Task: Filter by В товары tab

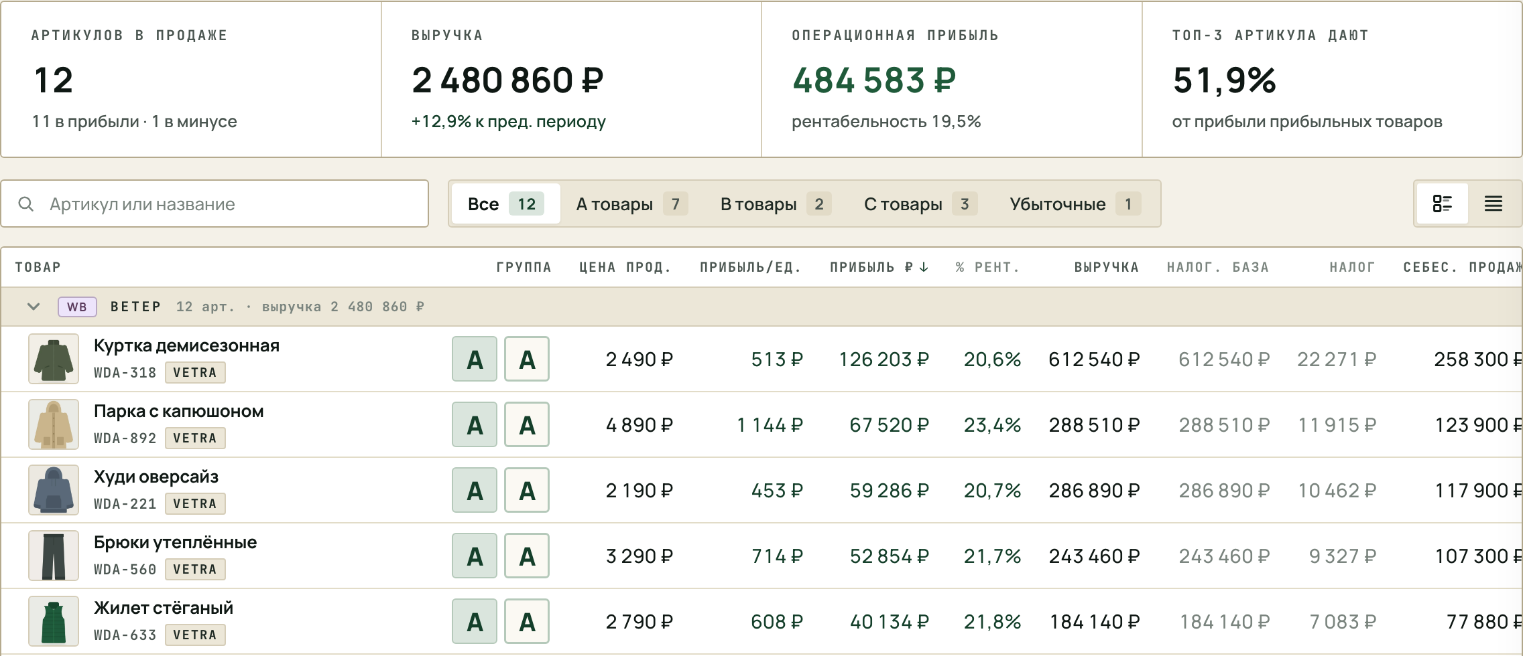Action: [776, 203]
